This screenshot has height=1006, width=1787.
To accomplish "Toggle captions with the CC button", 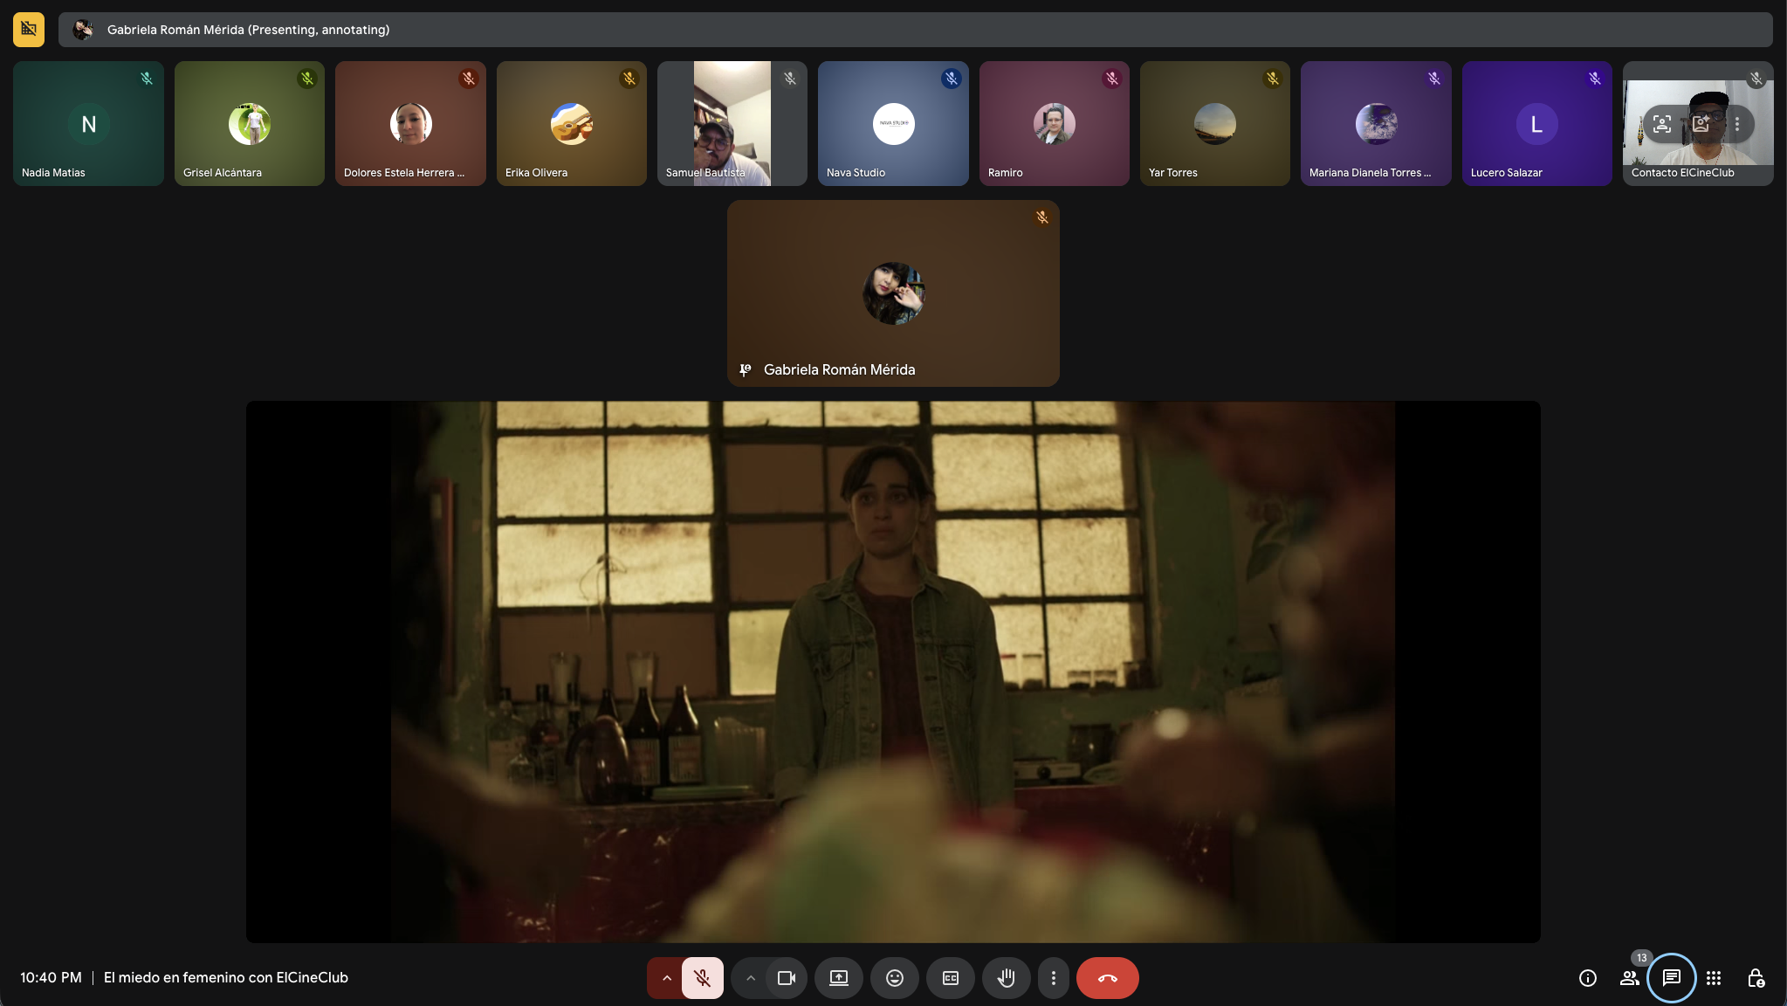I will (950, 978).
